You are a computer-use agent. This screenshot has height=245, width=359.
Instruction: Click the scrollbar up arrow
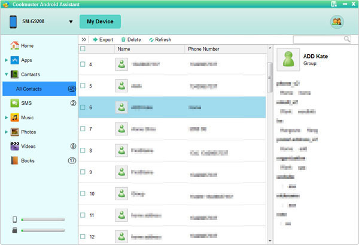[x=270, y=48]
